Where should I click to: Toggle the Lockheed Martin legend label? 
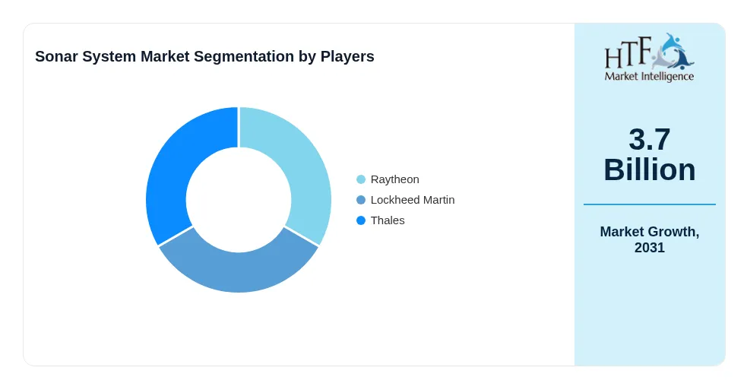tap(413, 200)
